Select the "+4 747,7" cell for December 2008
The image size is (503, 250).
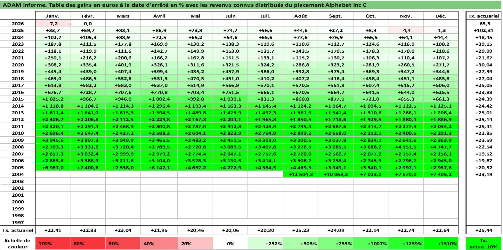[x=441, y=147]
